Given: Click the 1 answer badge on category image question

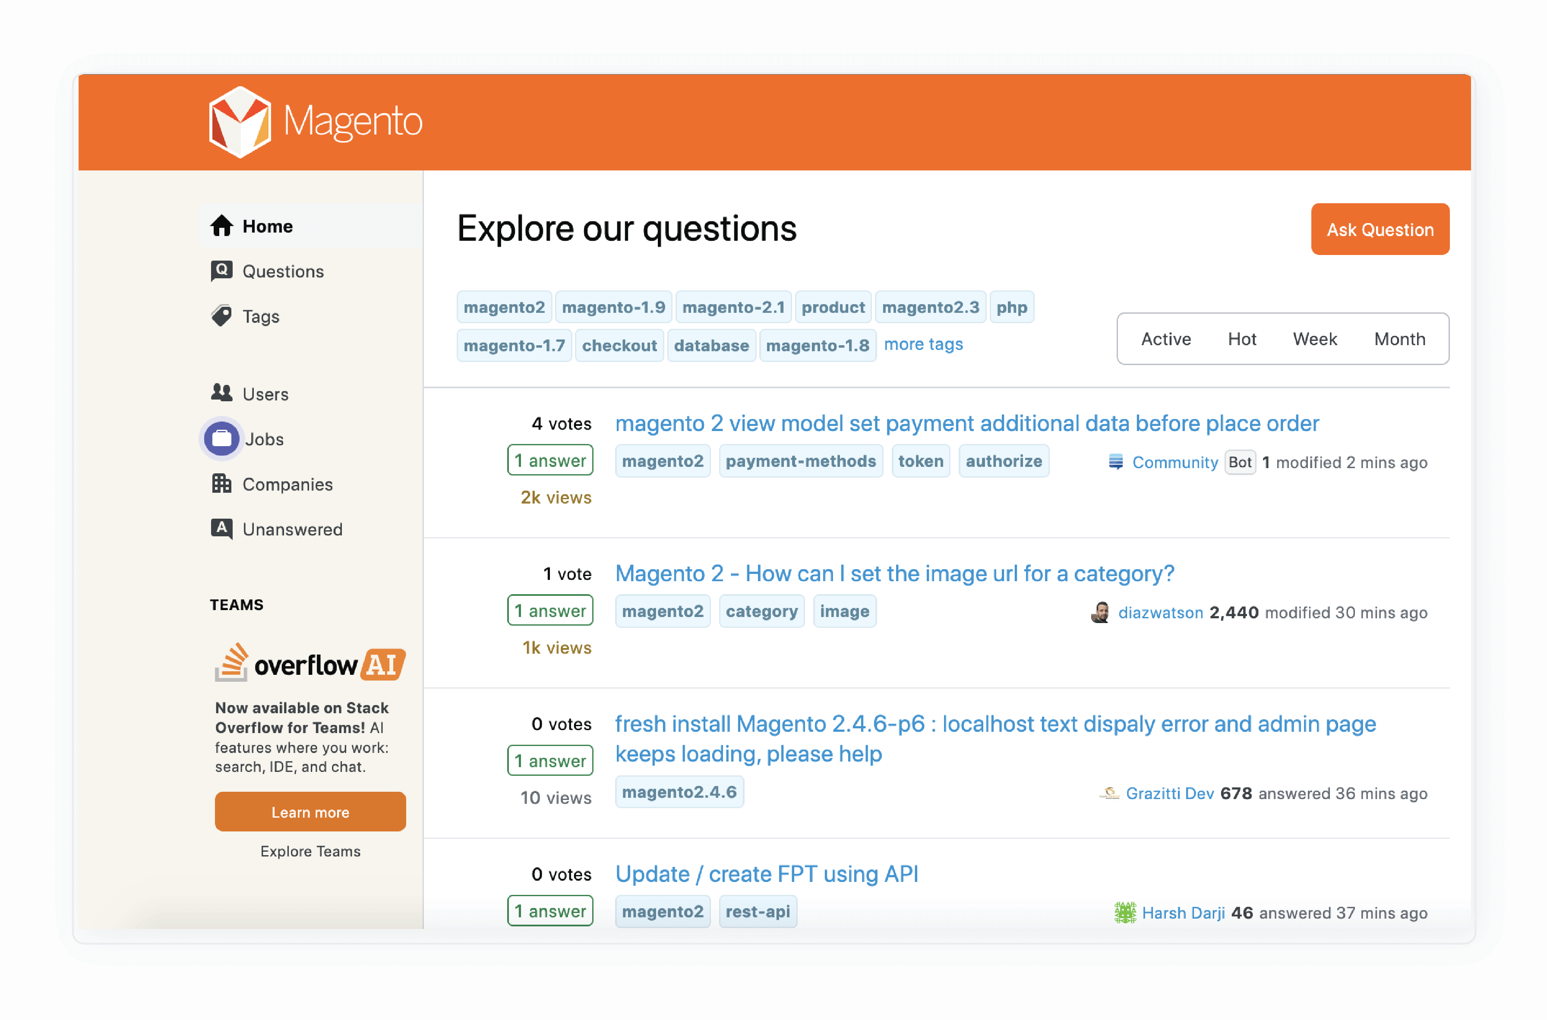Looking at the screenshot, I should (550, 611).
